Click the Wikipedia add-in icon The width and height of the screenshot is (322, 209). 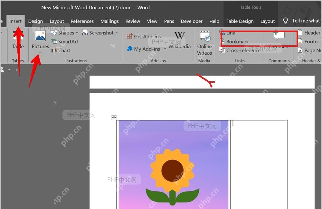click(179, 35)
